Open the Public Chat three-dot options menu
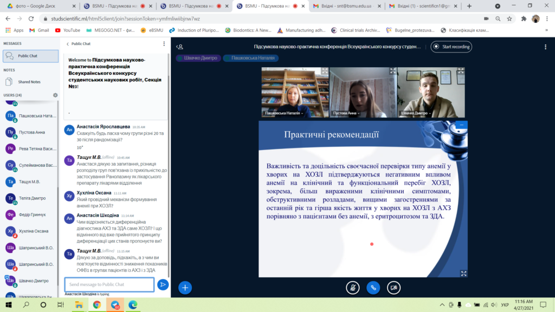Image resolution: width=555 pixels, height=312 pixels. [164, 44]
